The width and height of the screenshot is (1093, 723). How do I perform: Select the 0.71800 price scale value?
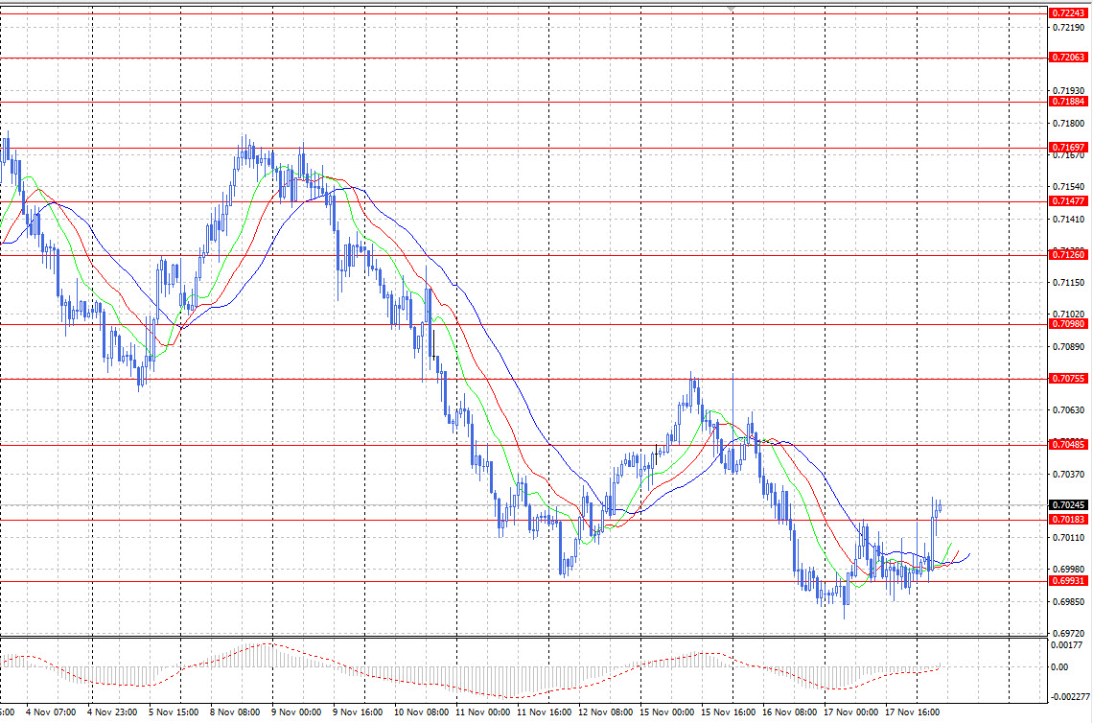(x=1068, y=124)
